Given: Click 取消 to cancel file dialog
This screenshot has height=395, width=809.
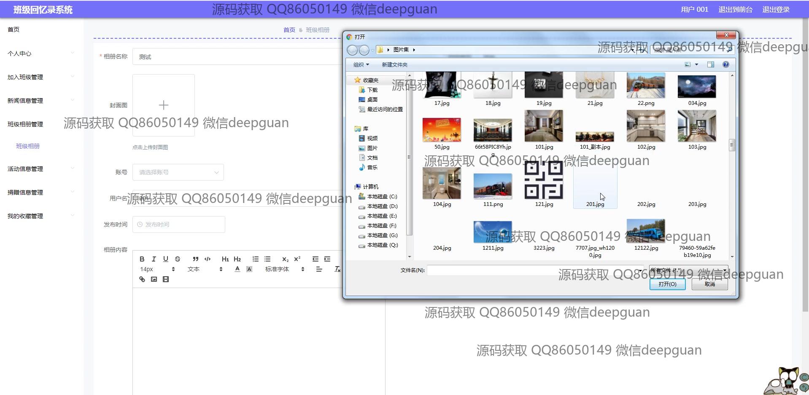Looking at the screenshot, I should 710,284.
